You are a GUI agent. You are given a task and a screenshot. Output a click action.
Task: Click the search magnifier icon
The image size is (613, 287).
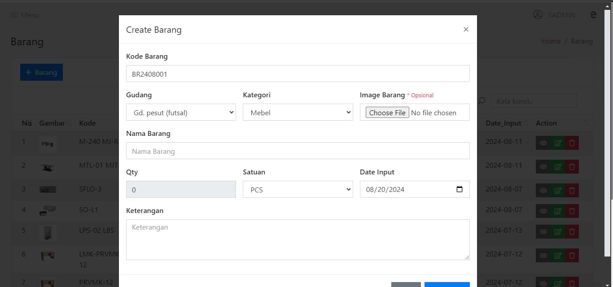point(482,101)
